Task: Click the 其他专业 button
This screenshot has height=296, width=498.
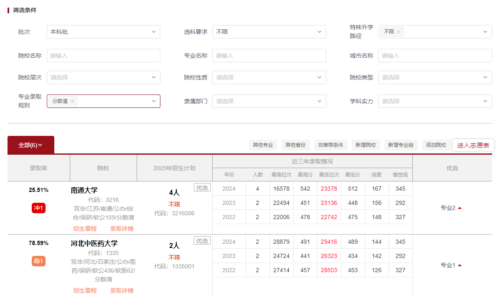Action: (x=263, y=145)
